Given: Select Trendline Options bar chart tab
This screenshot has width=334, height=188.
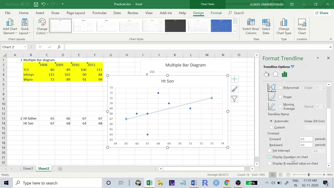Looking at the screenshot, I should pos(284,74).
